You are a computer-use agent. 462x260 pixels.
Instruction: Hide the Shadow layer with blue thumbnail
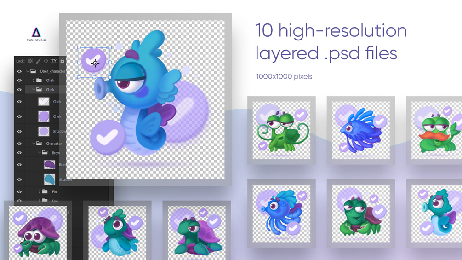point(19,179)
